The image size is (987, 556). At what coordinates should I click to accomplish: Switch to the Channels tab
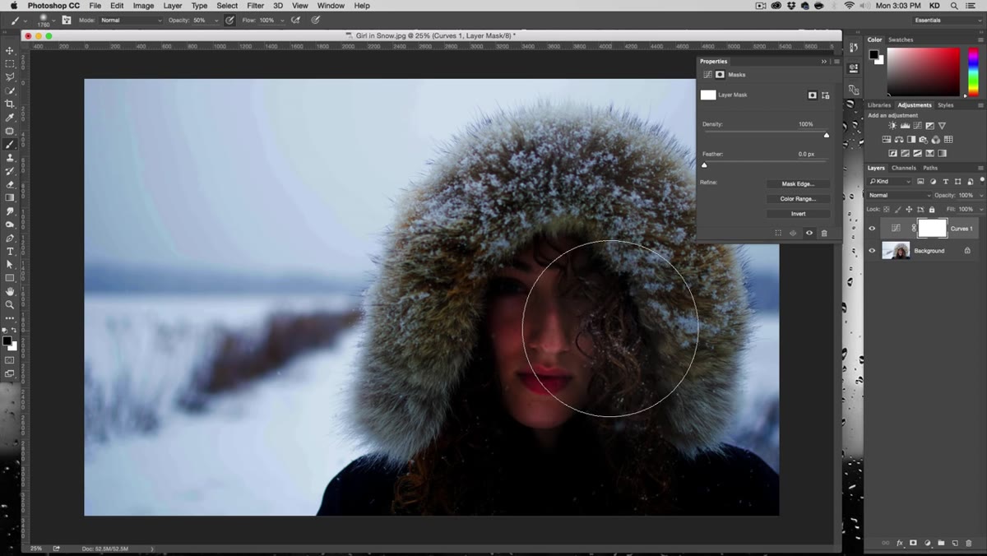click(x=903, y=168)
